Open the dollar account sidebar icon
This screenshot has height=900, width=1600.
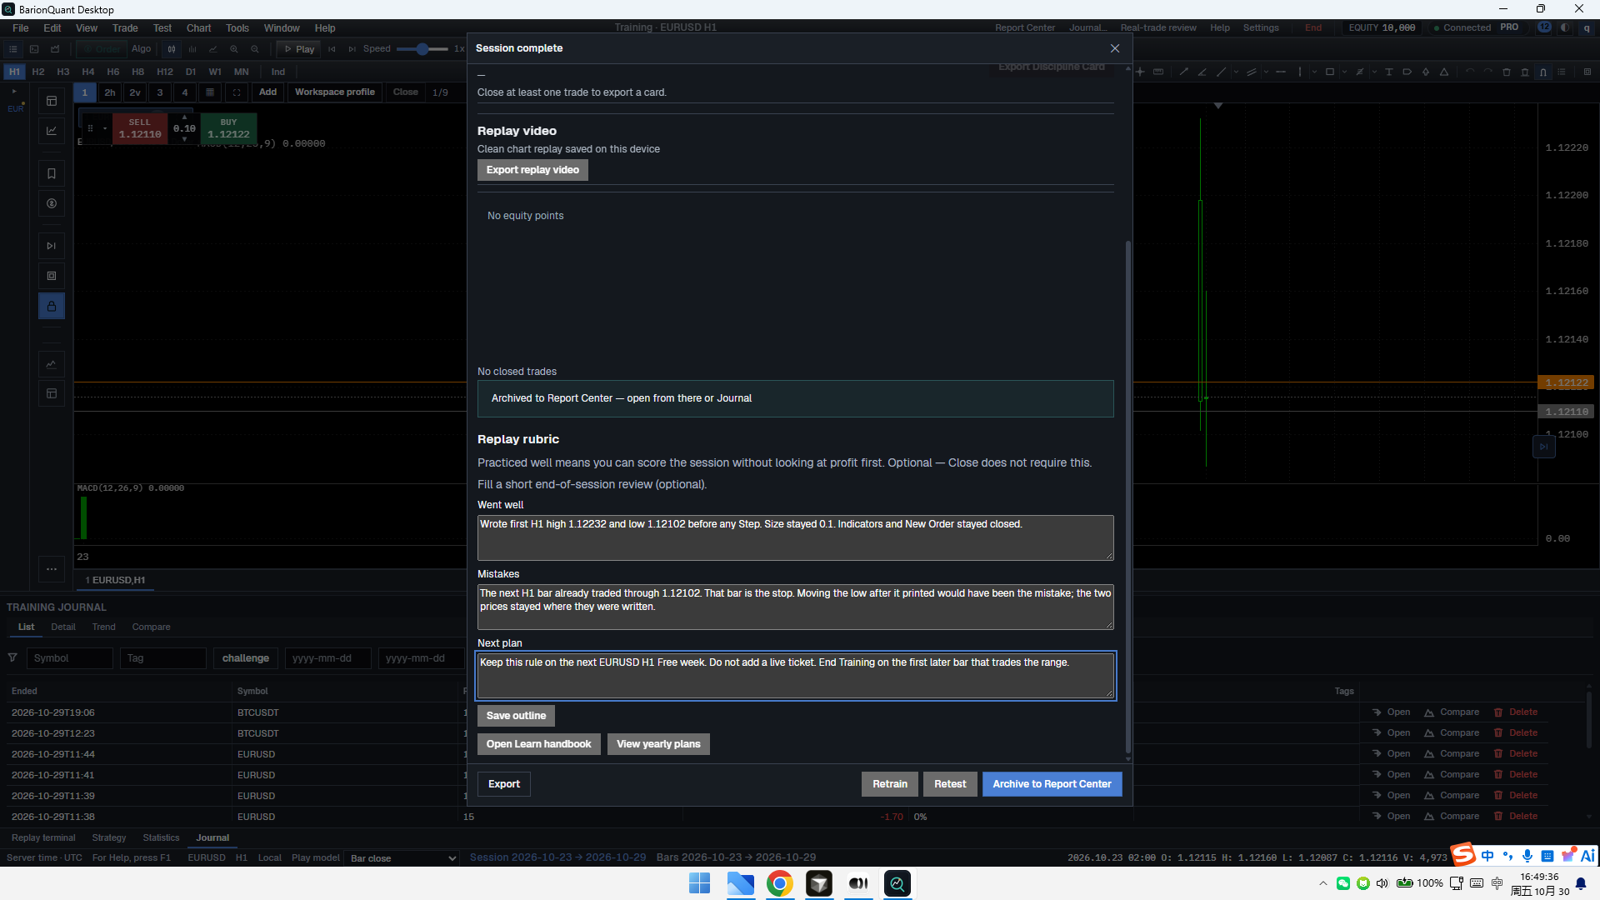pyautogui.click(x=52, y=203)
